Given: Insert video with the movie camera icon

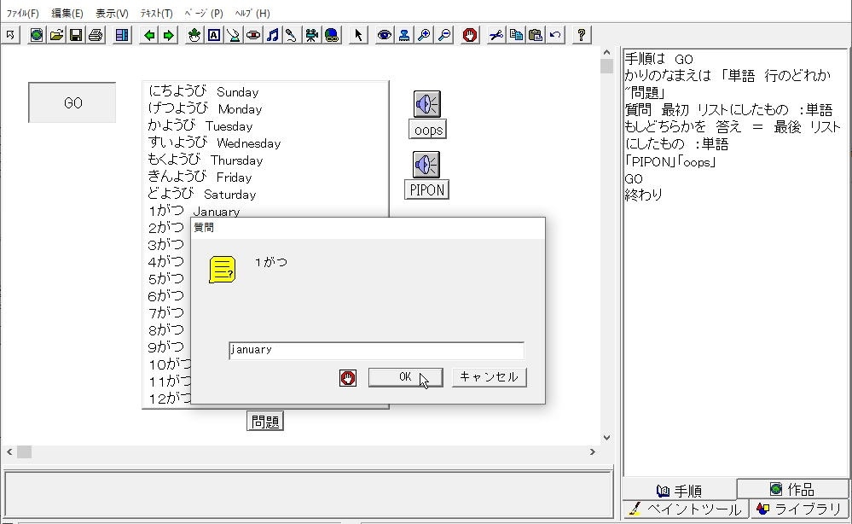Looking at the screenshot, I should pyautogui.click(x=312, y=35).
